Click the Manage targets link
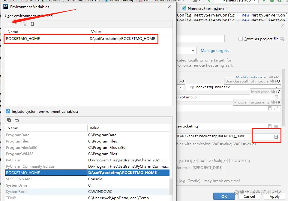This screenshot has width=288, height=201. pyautogui.click(x=216, y=50)
